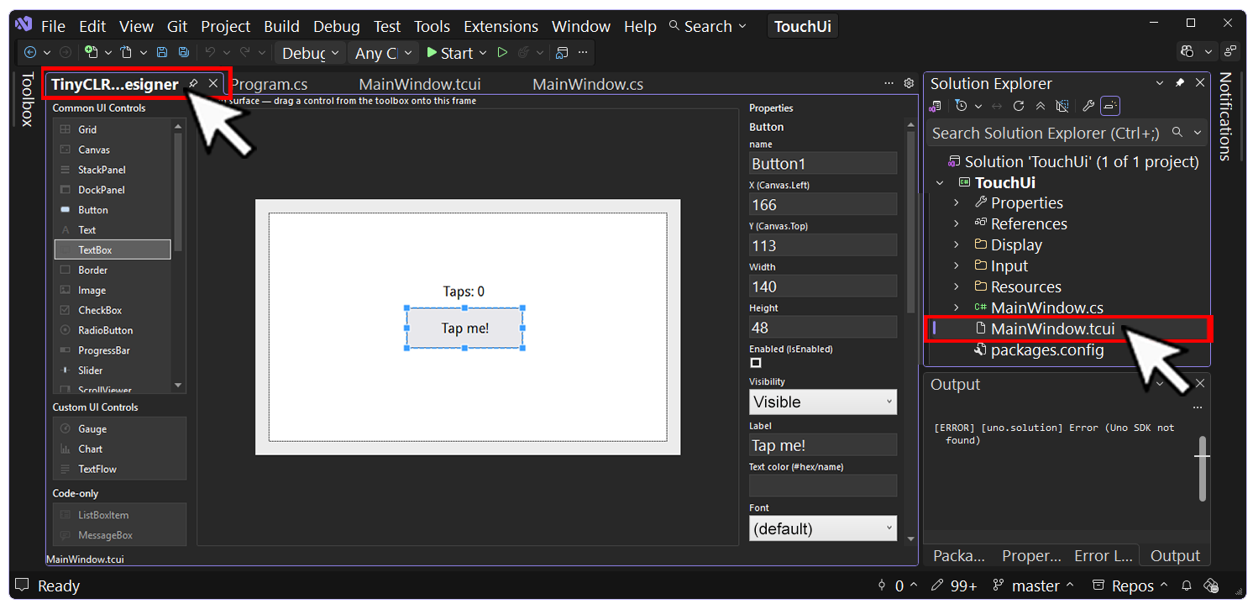The image size is (1253, 604).
Task: Open the Git menu
Action: pyautogui.click(x=178, y=26)
